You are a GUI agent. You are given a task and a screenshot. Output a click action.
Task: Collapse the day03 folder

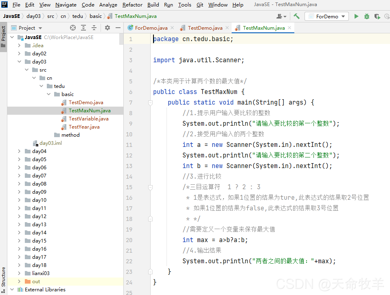point(20,61)
